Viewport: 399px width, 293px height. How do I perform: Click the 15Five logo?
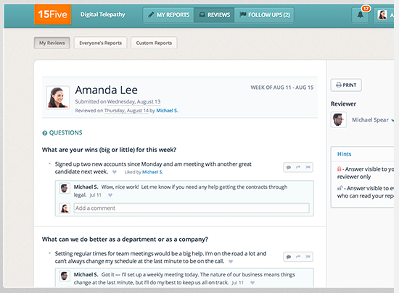(x=53, y=14)
